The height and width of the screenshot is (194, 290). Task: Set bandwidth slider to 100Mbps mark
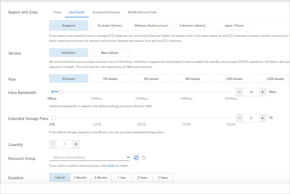(141, 92)
